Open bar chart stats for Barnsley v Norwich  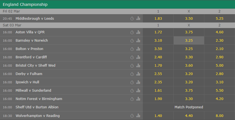pos(138,41)
